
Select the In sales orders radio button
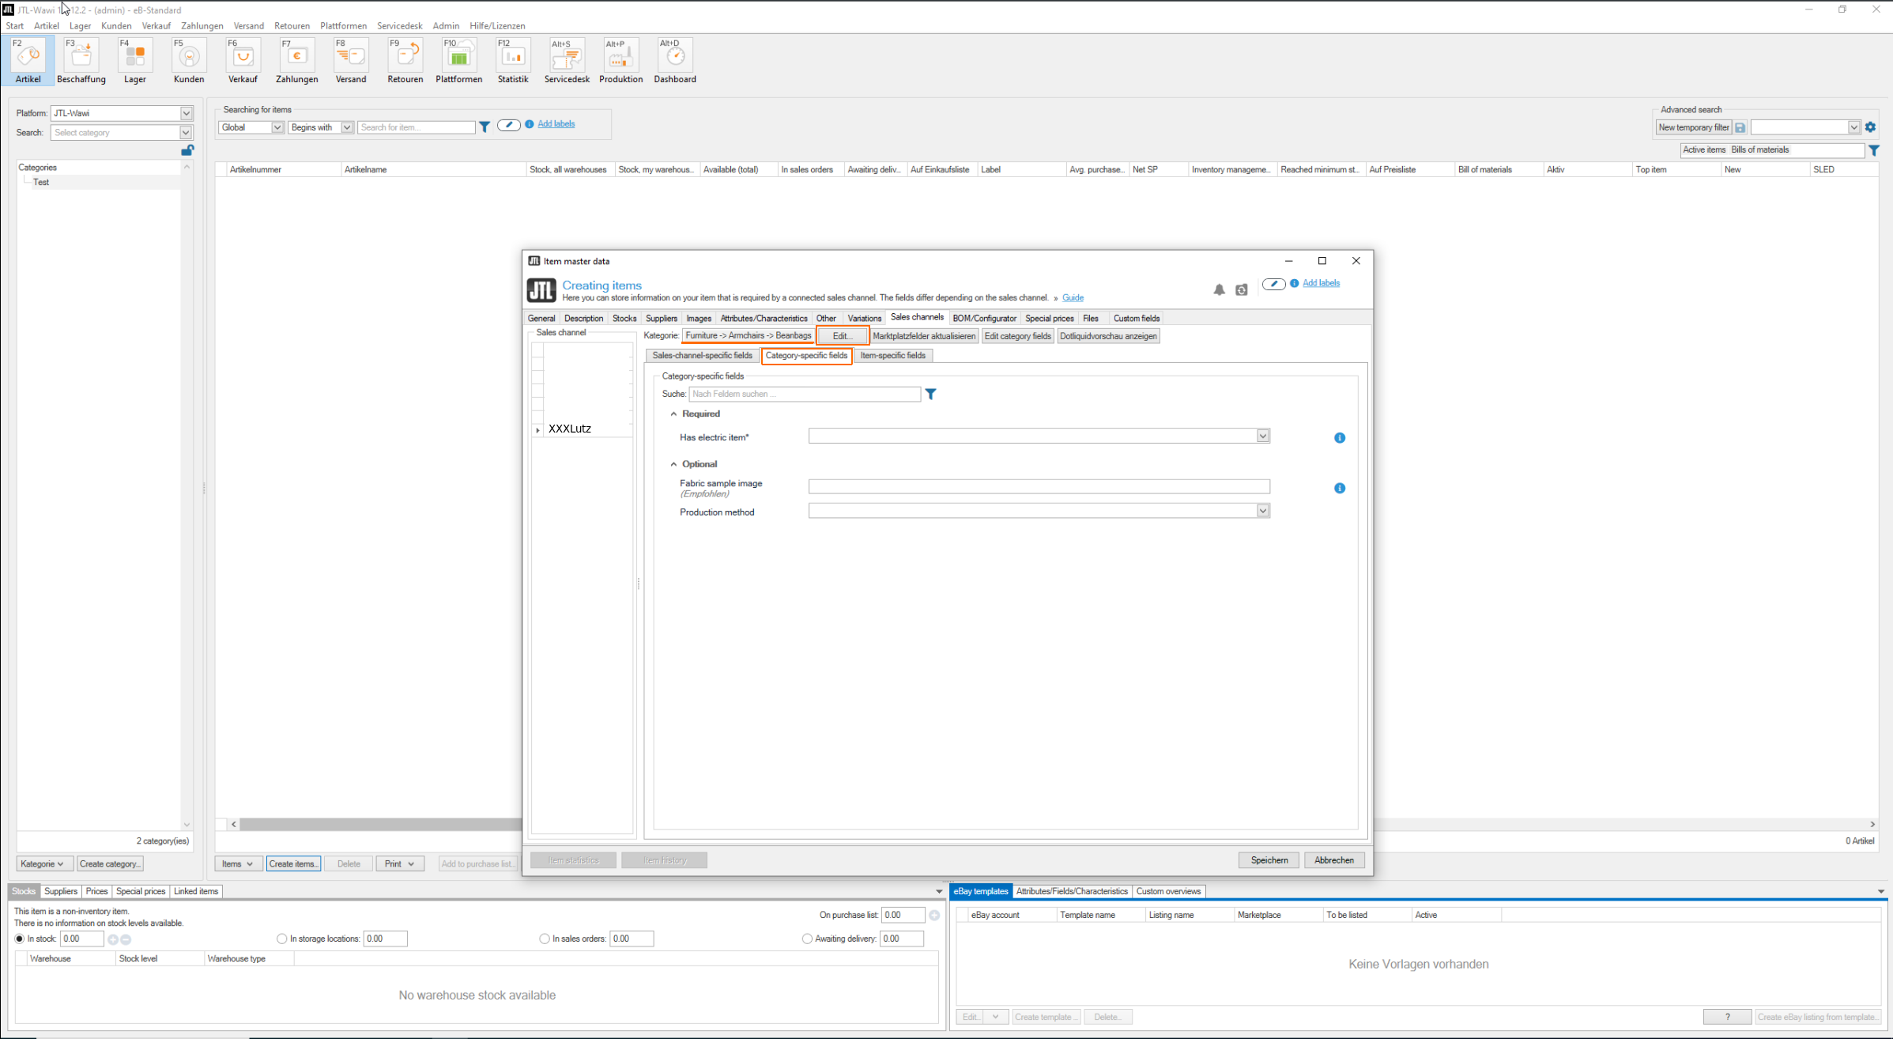coord(545,939)
